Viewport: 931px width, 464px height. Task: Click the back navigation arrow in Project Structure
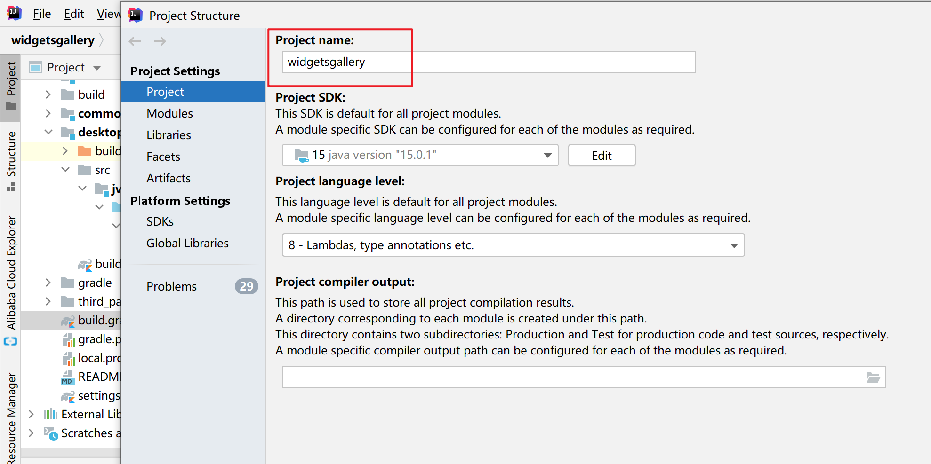click(135, 41)
